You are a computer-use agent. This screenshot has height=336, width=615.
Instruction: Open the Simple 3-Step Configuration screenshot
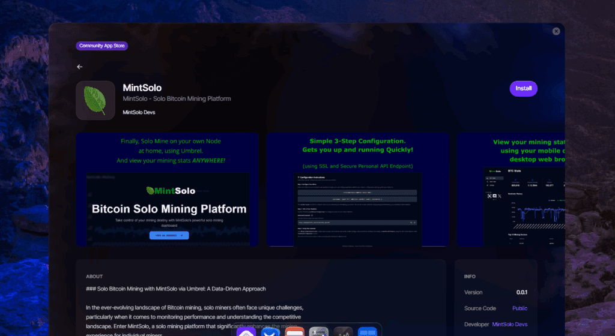tap(358, 190)
